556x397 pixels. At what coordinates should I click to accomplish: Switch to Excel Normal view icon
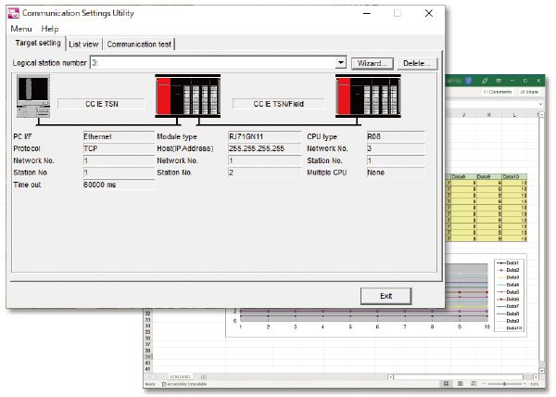[446, 384]
